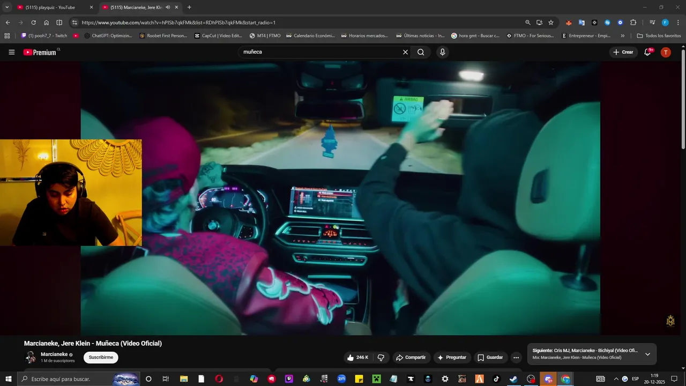Viewport: 686px width, 386px height.
Task: Pause the Muñeca video player
Action: [340, 198]
